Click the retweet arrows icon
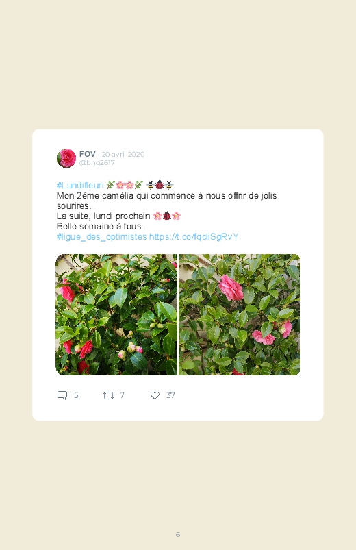The height and width of the screenshot is (550, 356). click(x=108, y=396)
